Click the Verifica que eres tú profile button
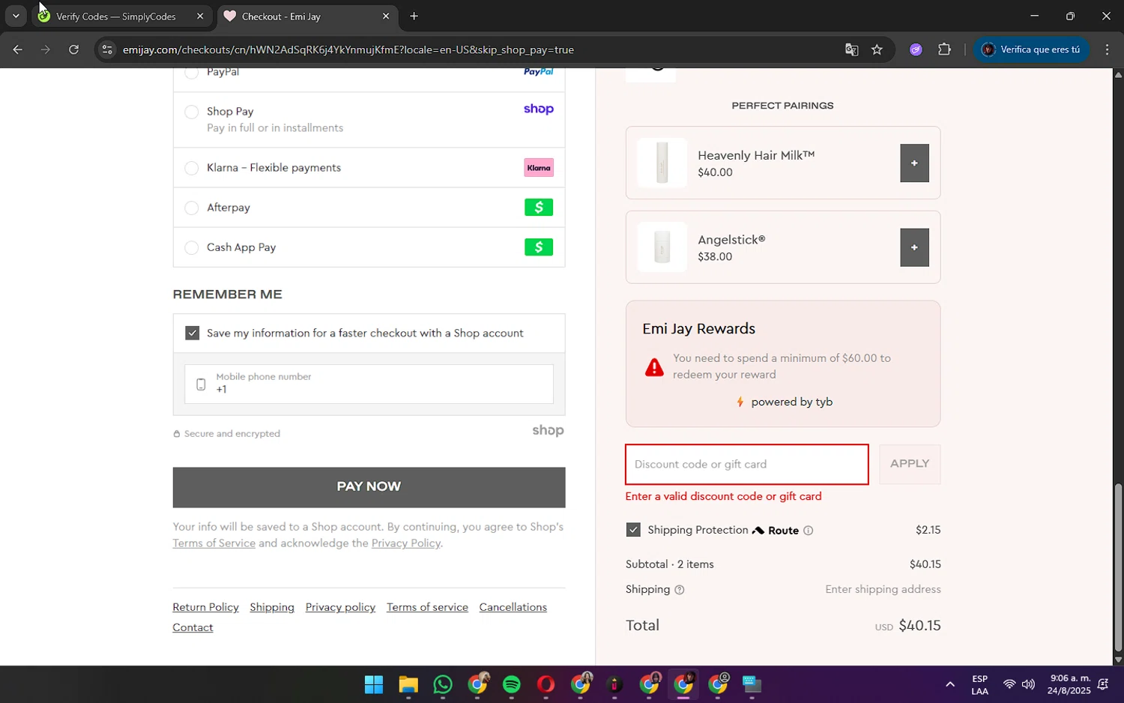Image resolution: width=1124 pixels, height=703 pixels. tap(1031, 49)
